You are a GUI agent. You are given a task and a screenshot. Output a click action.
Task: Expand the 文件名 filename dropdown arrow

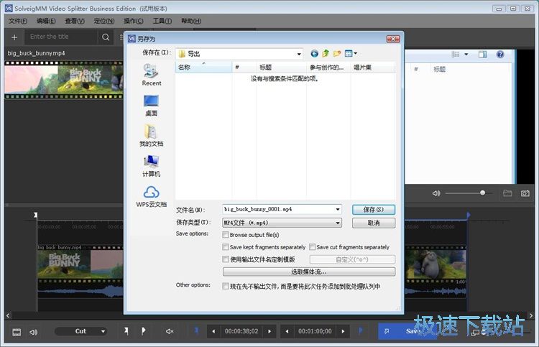[x=338, y=209]
